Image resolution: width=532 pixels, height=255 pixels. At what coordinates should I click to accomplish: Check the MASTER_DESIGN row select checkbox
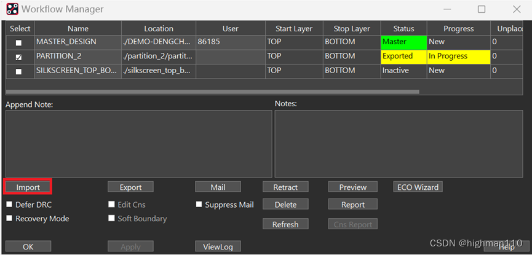(x=18, y=42)
